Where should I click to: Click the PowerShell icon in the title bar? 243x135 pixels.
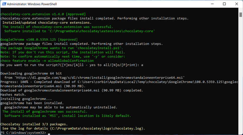pos(3,4)
